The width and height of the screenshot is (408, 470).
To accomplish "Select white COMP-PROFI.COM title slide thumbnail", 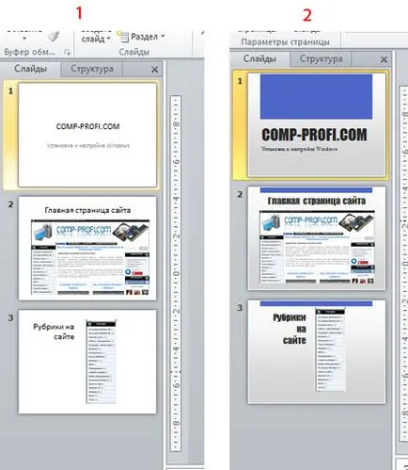I will coord(87,135).
